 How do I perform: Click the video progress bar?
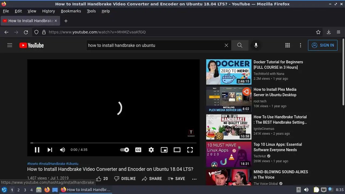[113, 143]
